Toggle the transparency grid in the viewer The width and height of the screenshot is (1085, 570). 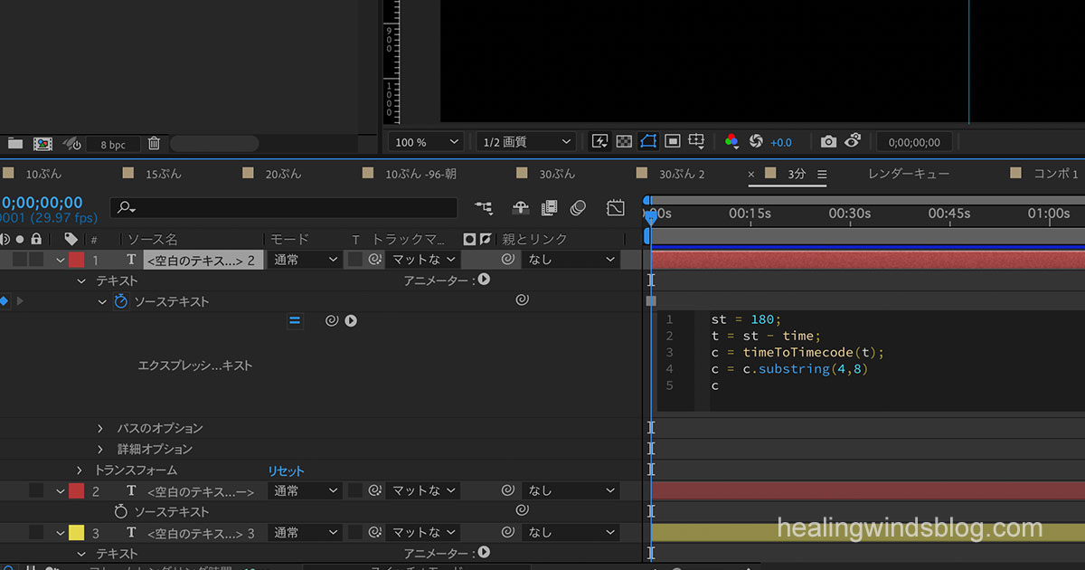624,142
